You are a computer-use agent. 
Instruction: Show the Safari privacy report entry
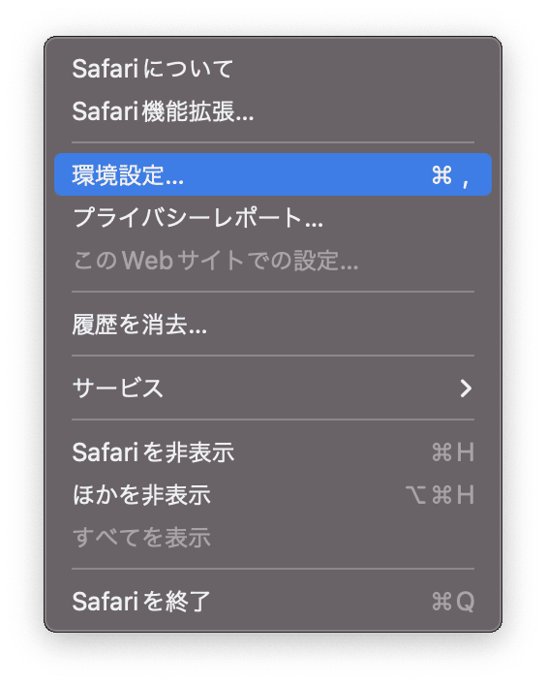273,217
